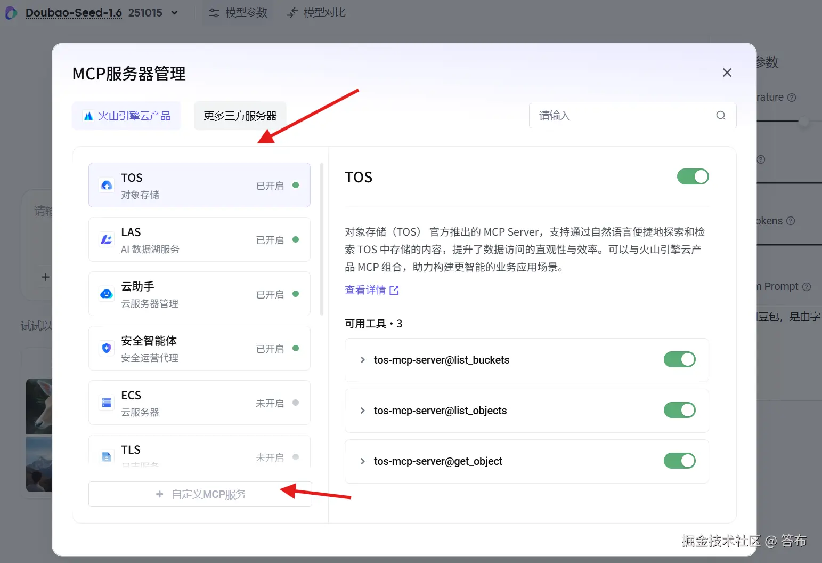
Task: Click the 云助手 cloud assistant icon
Action: [x=107, y=294]
